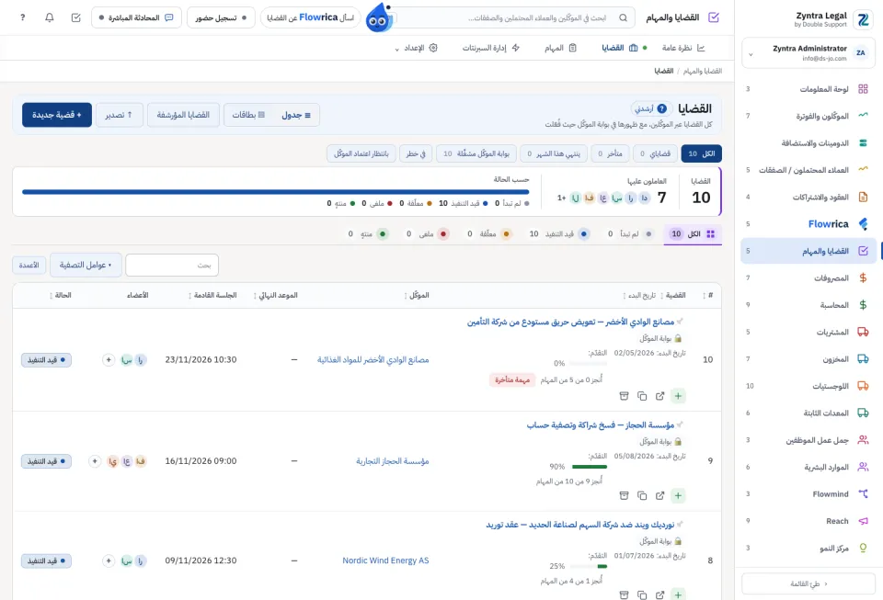
Task: Go to نظرة عامة tab
Action: (683, 48)
